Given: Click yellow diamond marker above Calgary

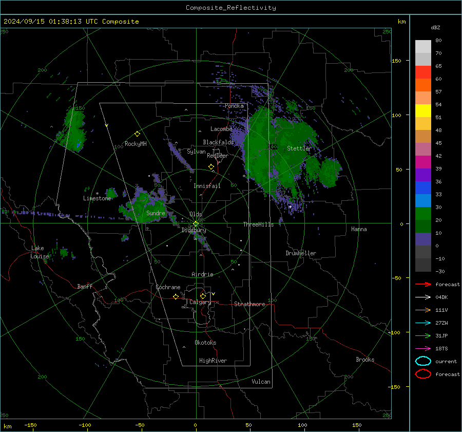Looking at the screenshot, I should pos(203,296).
